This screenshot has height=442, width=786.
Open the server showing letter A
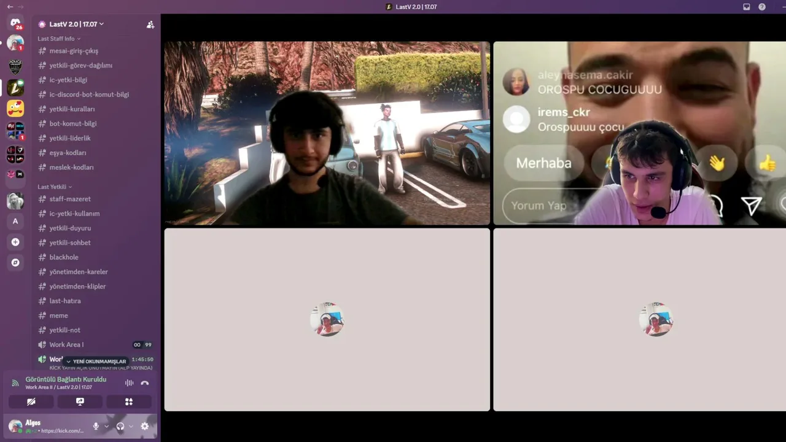click(x=15, y=221)
